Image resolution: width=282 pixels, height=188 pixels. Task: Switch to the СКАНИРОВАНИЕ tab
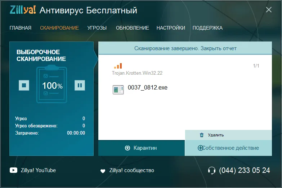(x=59, y=28)
